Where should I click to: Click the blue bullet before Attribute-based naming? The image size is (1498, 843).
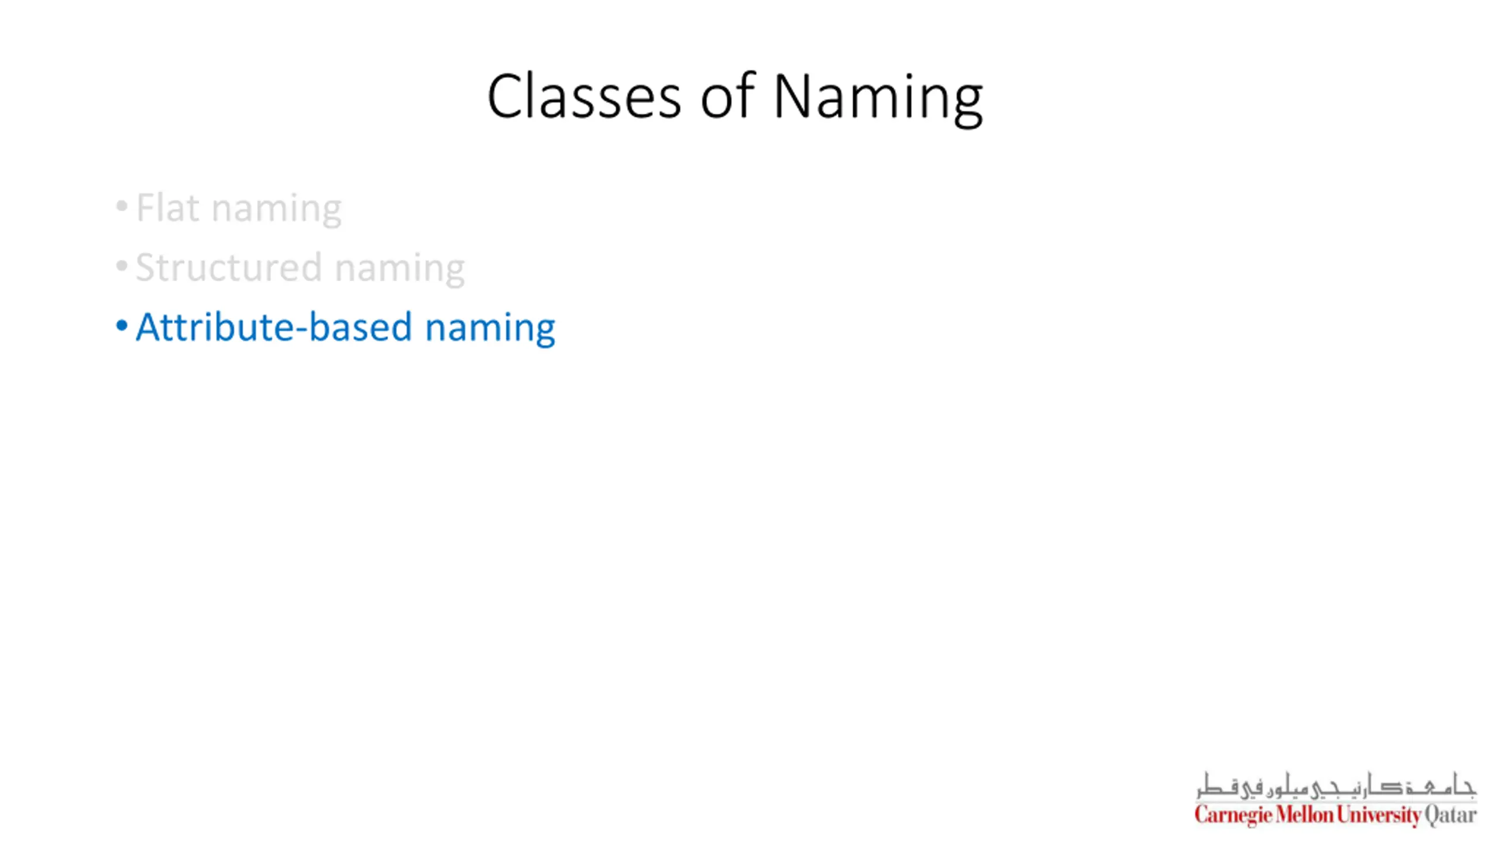tap(122, 326)
